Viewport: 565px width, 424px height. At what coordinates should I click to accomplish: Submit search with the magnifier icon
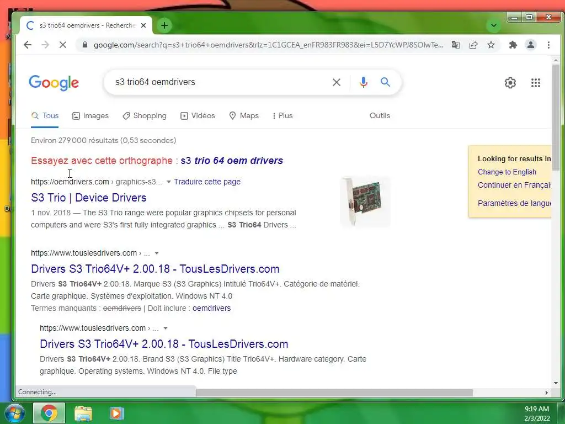click(385, 82)
